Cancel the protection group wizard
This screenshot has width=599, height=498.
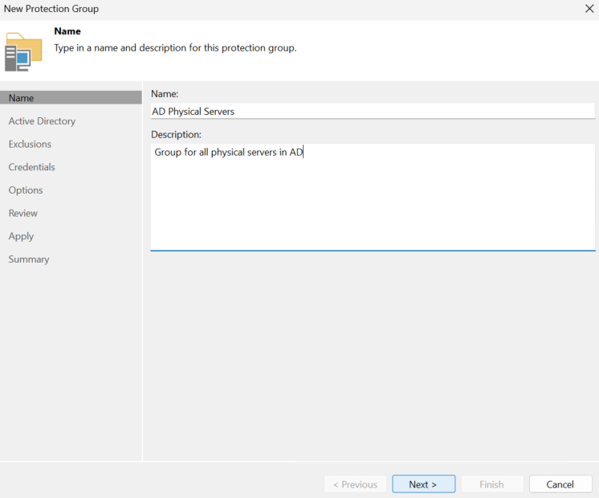pyautogui.click(x=560, y=484)
